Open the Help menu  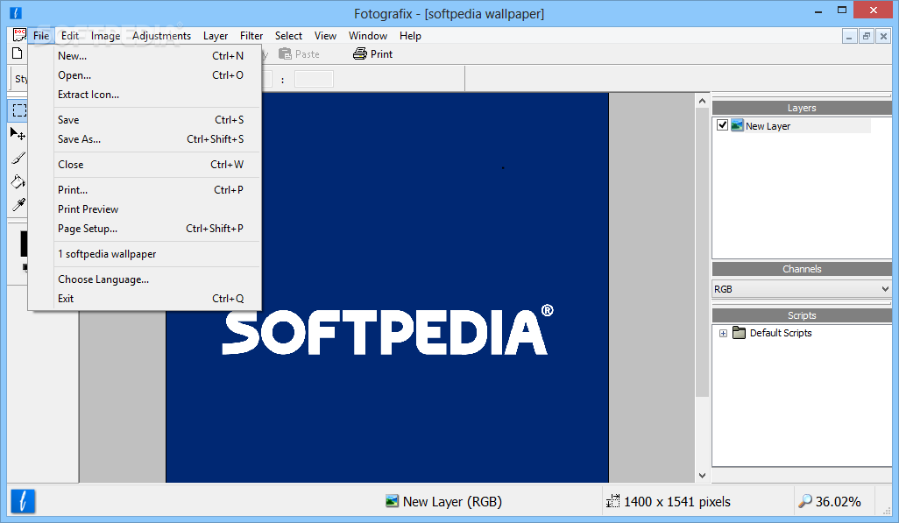(411, 36)
